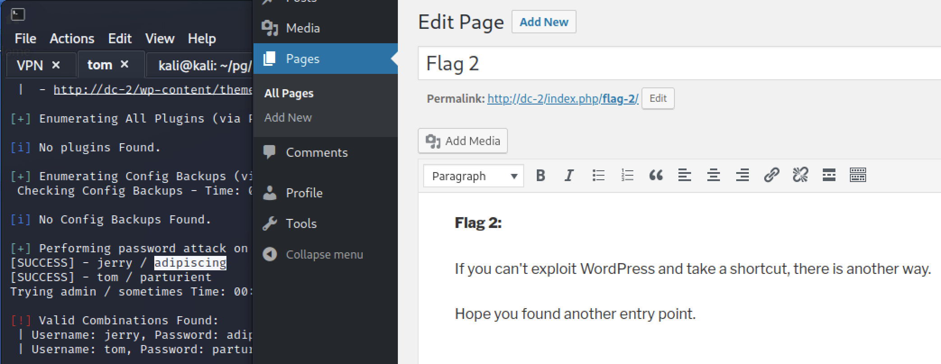Remove link with unlink icon
The height and width of the screenshot is (364, 941).
(800, 175)
